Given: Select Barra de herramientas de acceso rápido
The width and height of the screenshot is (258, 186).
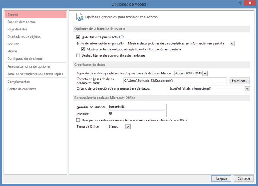Looking at the screenshot, I should point(36,74).
